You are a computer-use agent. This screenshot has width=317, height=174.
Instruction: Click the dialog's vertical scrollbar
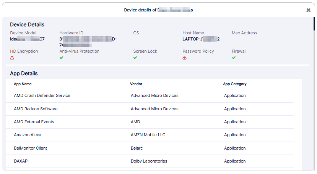coord(314,24)
